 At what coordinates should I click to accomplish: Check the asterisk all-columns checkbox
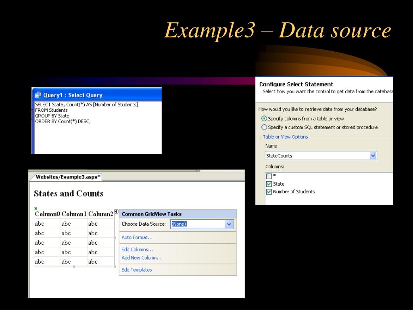coord(269,176)
